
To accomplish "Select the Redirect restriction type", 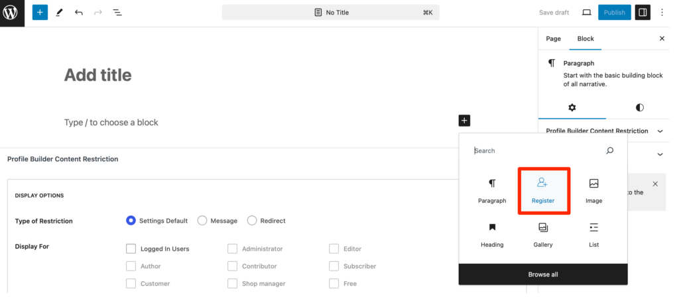I will point(252,221).
